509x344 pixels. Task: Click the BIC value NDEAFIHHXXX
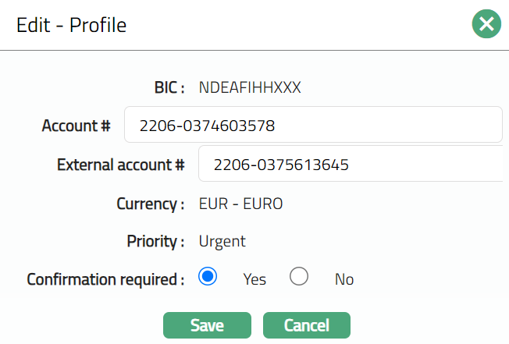point(250,87)
